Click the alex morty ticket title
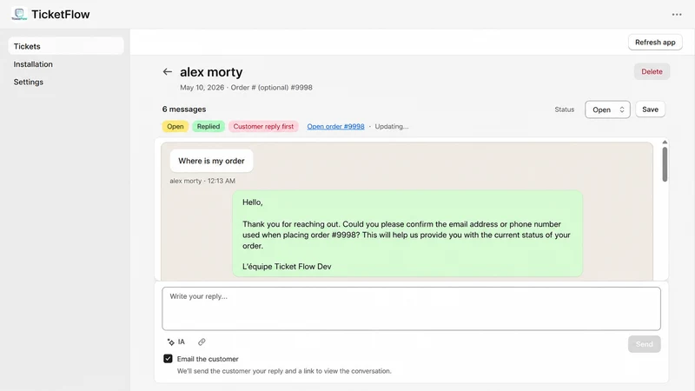Screen dimensions: 695x391 tap(211, 72)
